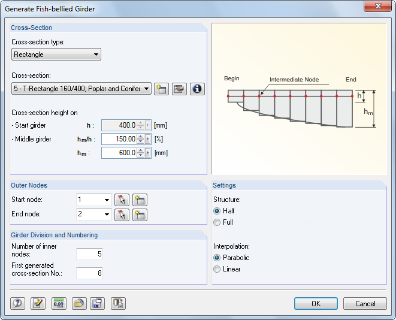The width and height of the screenshot is (396, 320).
Task: Open cross-section dropdown with T-Rectangle 160/400
Action: tap(81, 89)
